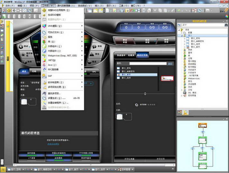Click the 创建安装程序 menu icon
Viewport: 229px width, 173px height.
pyautogui.click(x=44, y=103)
